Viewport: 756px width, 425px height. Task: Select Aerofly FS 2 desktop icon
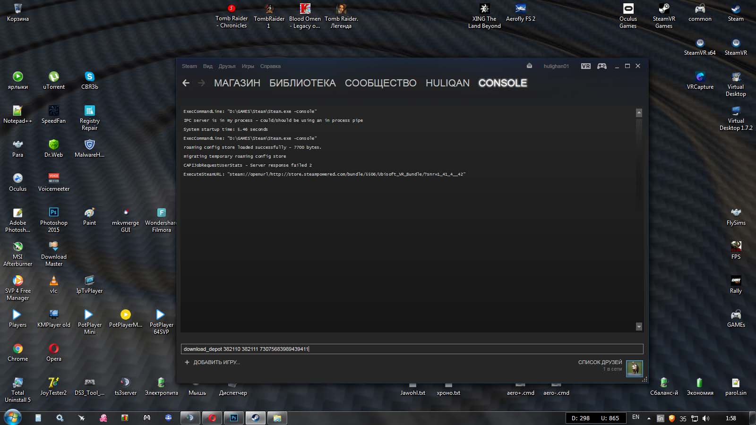pos(520,12)
